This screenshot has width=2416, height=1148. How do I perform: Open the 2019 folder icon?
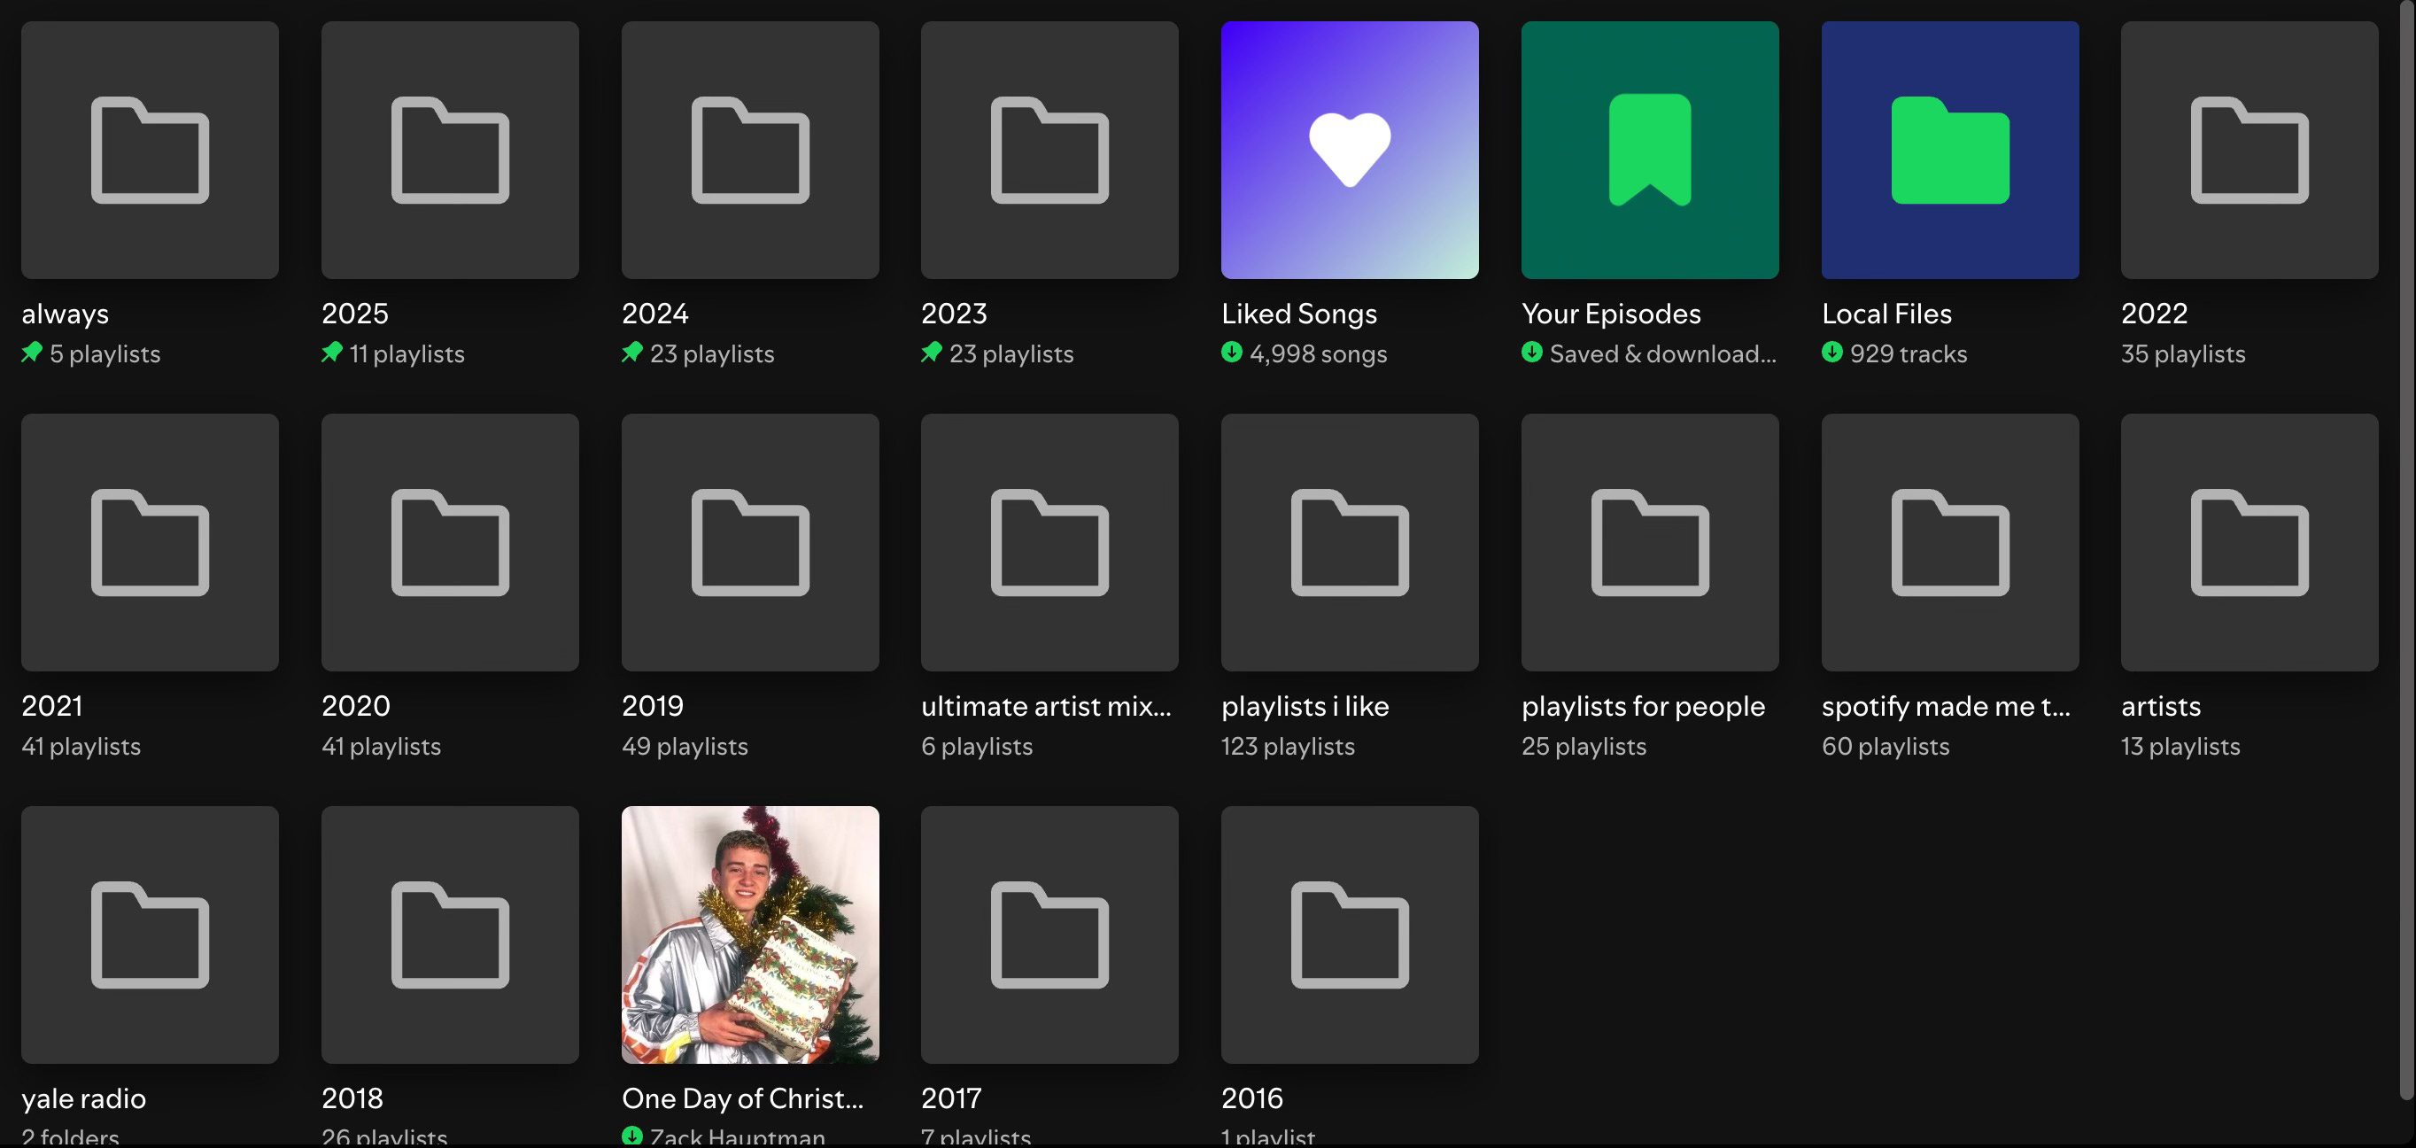[750, 542]
